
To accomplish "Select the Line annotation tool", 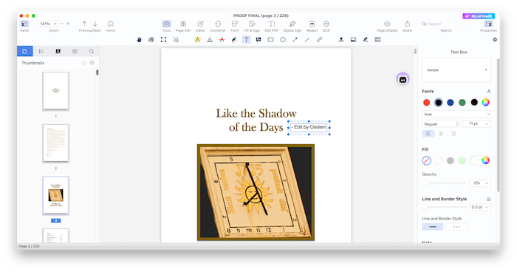I will click(307, 40).
